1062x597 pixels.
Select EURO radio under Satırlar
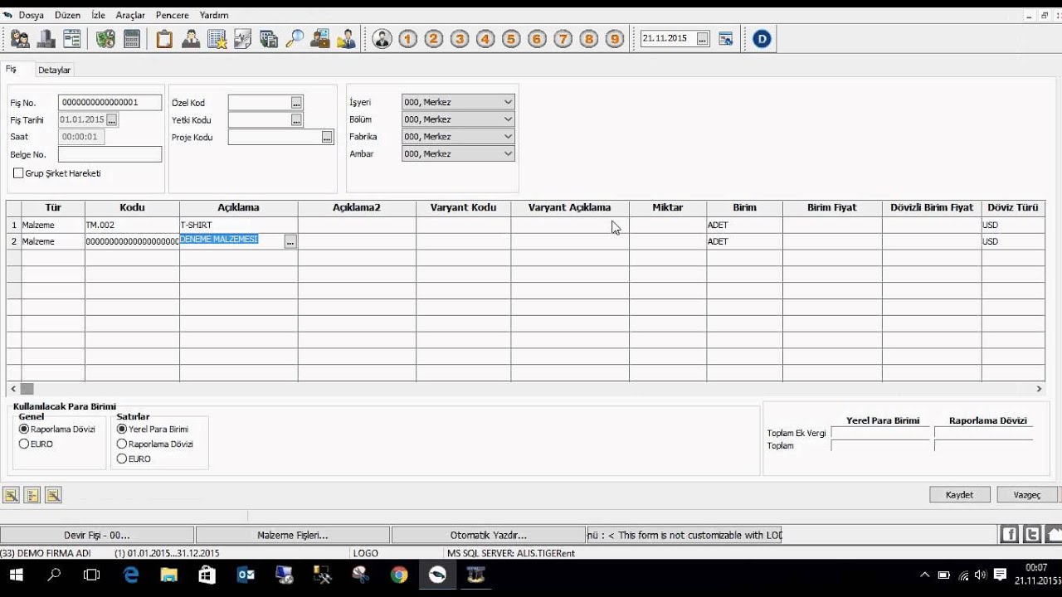click(x=122, y=459)
